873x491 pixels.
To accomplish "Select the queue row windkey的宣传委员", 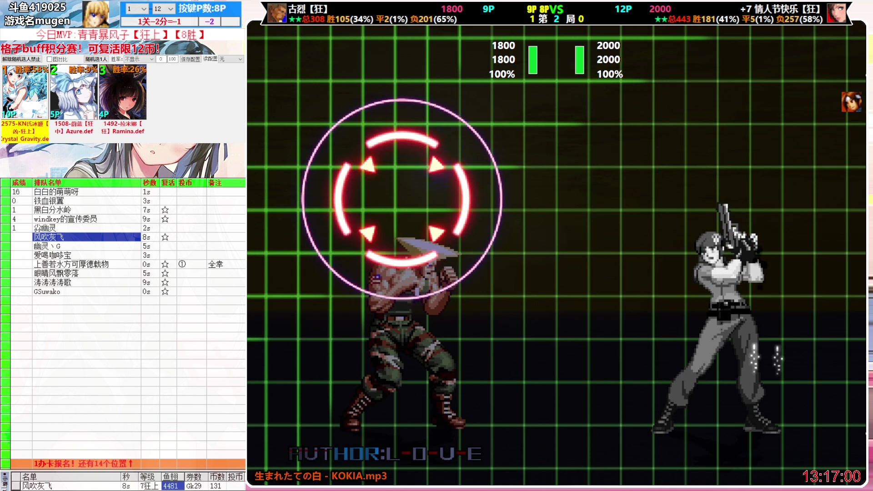I will pos(123,219).
